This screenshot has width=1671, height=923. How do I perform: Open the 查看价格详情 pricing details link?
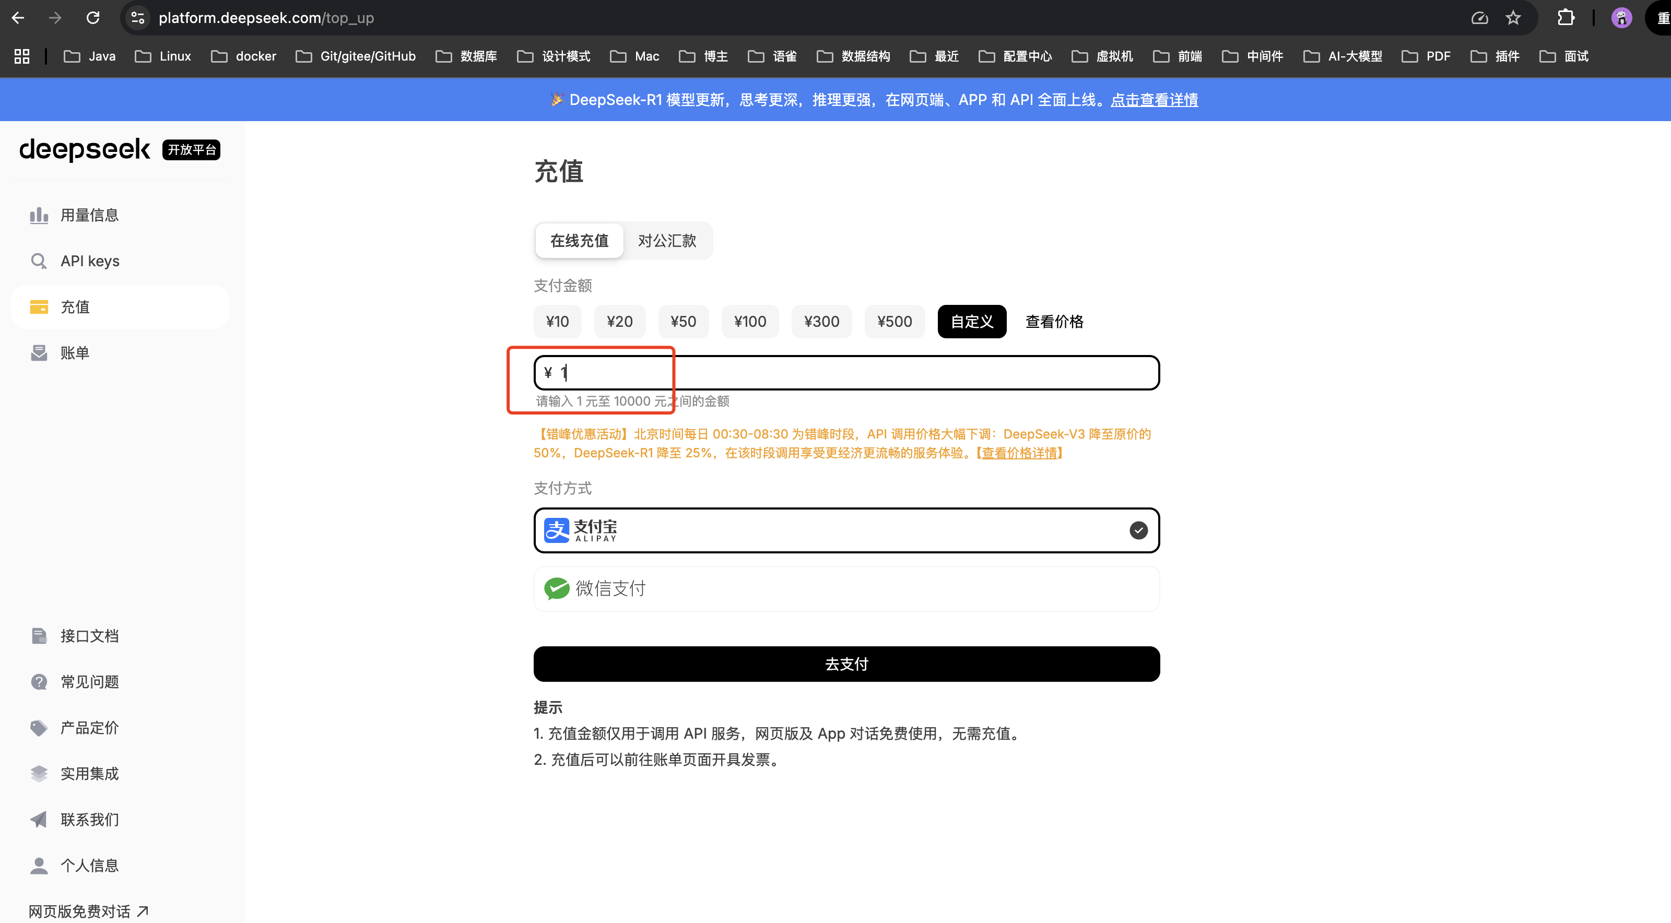point(1020,453)
